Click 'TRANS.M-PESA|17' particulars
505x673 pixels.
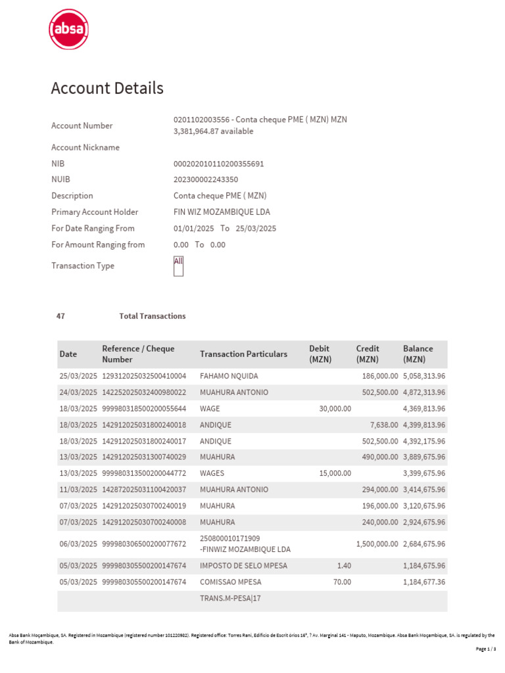coord(230,599)
